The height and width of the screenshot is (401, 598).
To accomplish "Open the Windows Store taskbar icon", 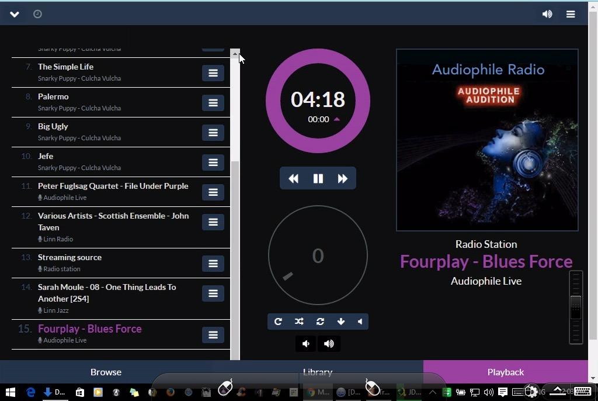I will pos(79,392).
